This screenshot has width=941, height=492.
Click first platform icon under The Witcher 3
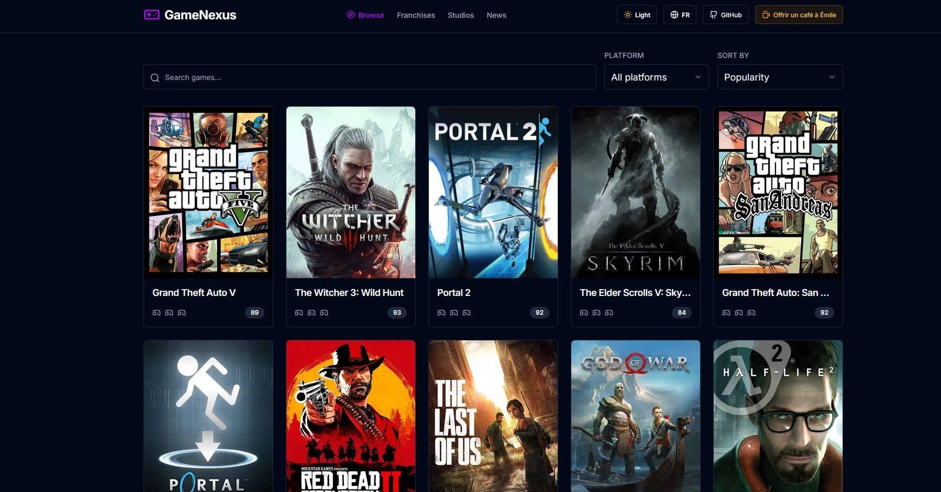pos(299,313)
